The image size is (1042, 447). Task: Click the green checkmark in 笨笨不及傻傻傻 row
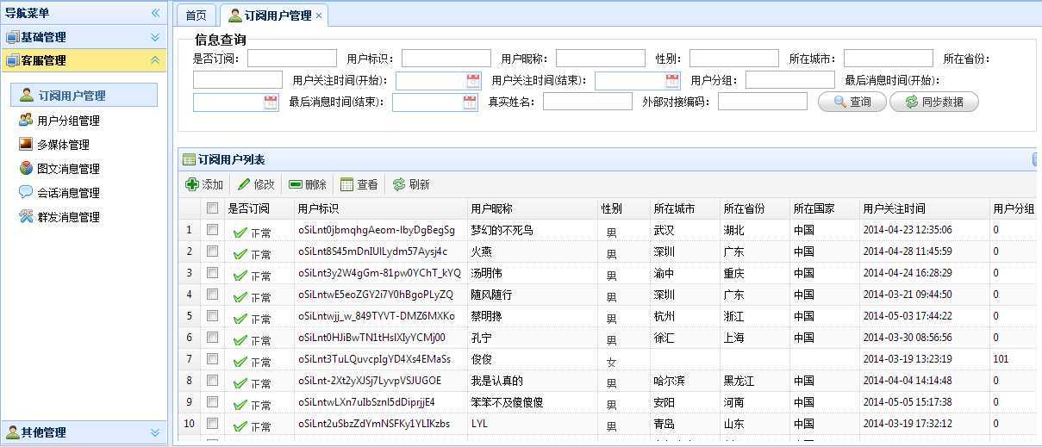click(x=240, y=404)
